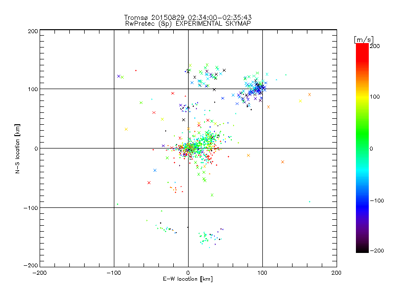Click the subtitle 'RwPretec (8p) EXPERIMENTAL SKYMAP'
Viewport: 396px width, 297px height.
point(188,23)
